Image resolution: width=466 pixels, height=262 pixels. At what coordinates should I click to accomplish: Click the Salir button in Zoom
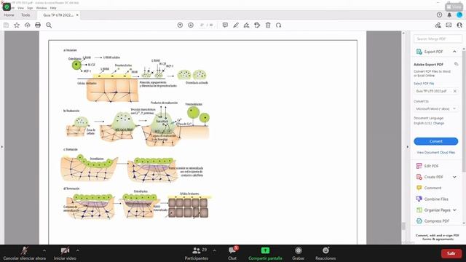click(451, 253)
